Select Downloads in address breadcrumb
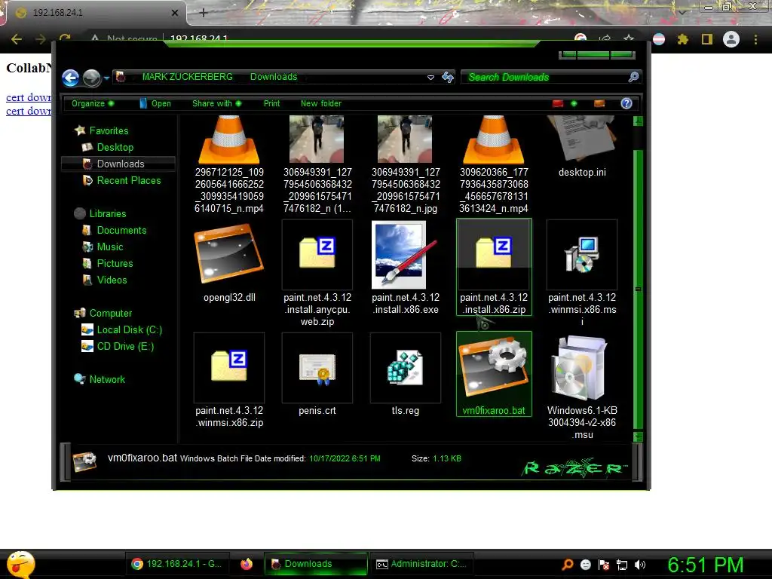Image resolution: width=772 pixels, height=579 pixels. [273, 77]
